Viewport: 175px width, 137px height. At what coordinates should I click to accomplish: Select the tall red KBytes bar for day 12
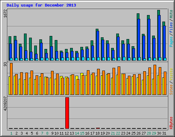pos(67,113)
